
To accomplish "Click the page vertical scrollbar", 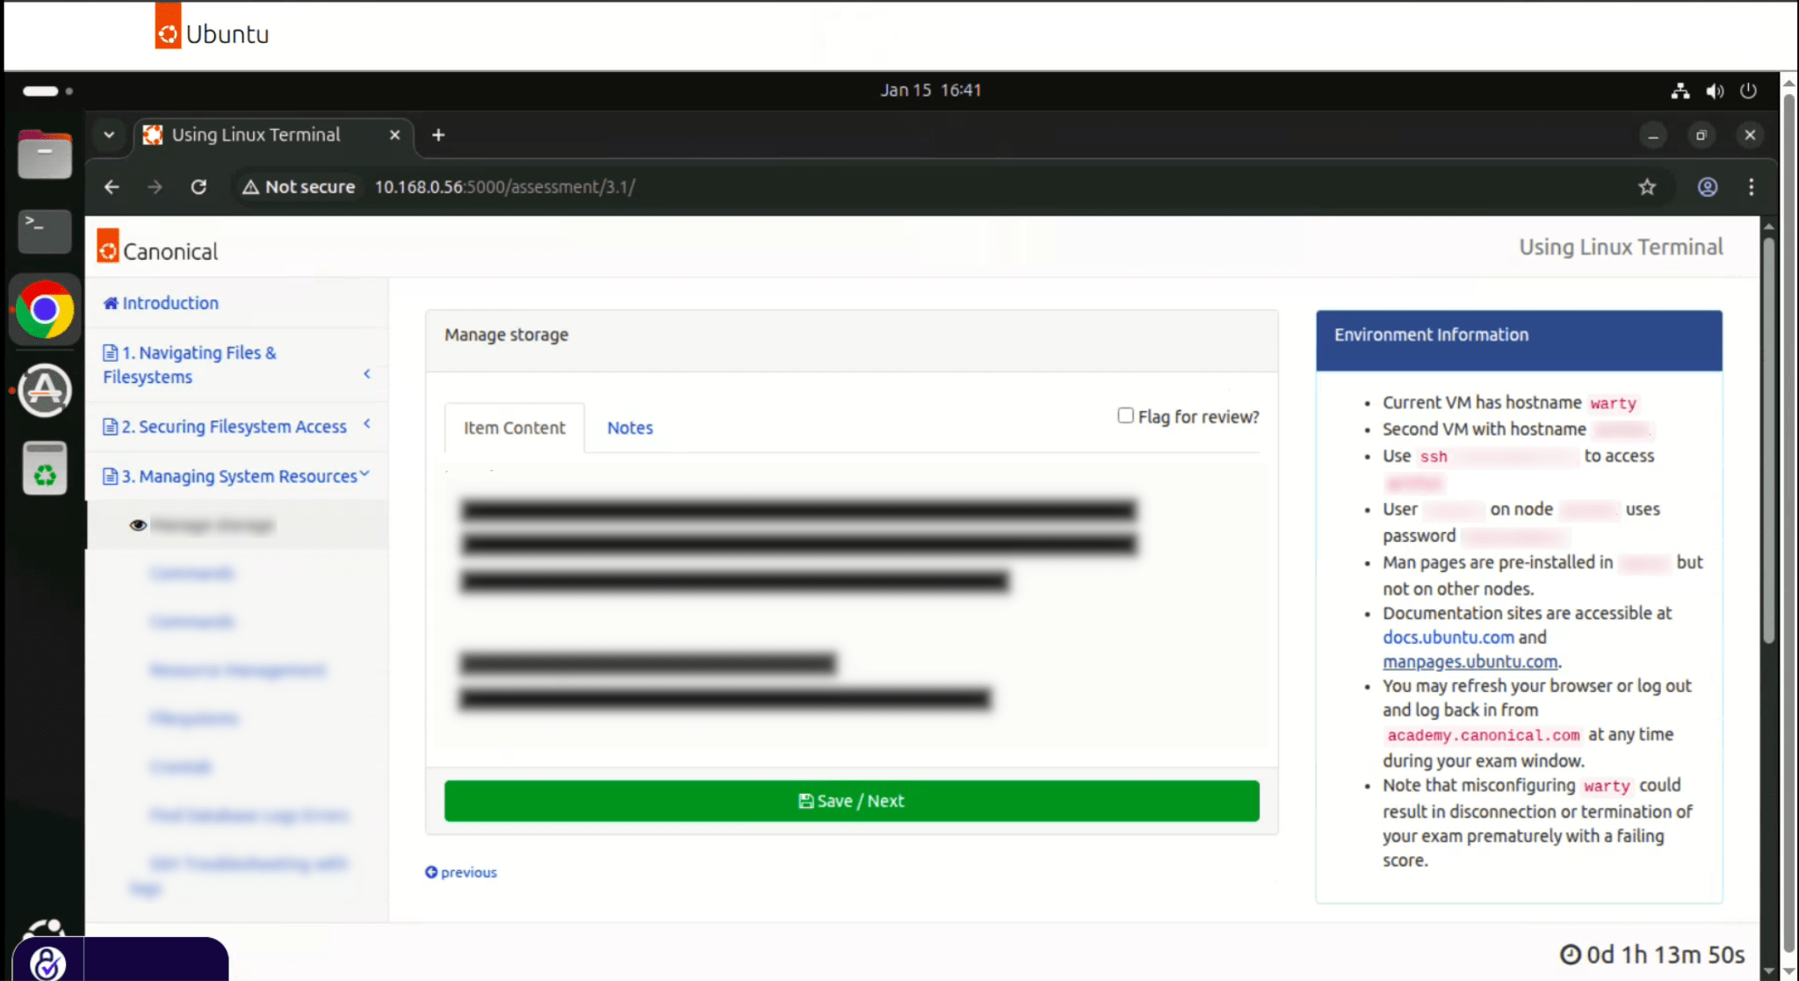I will coord(1768,439).
